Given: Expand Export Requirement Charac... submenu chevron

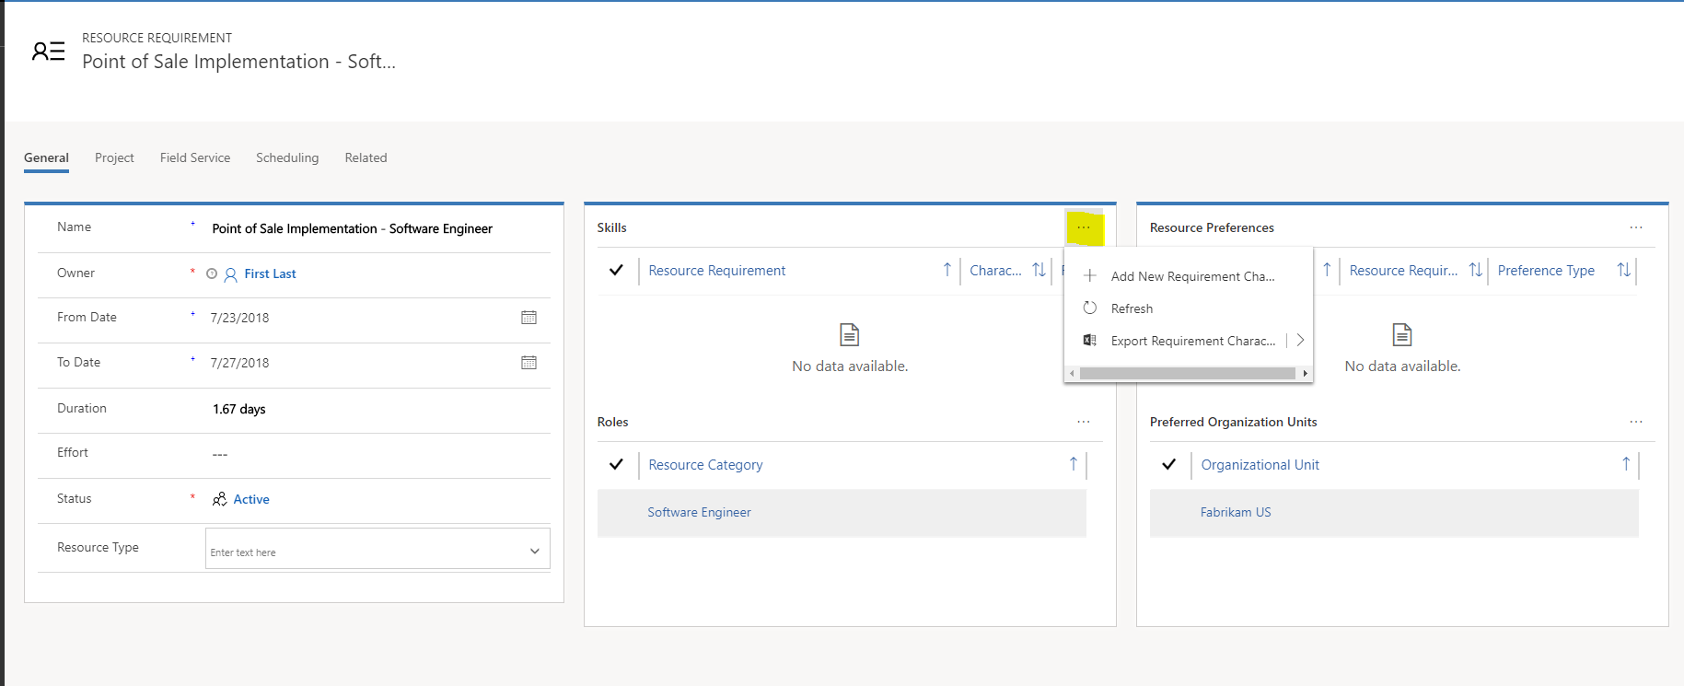Looking at the screenshot, I should point(1300,340).
